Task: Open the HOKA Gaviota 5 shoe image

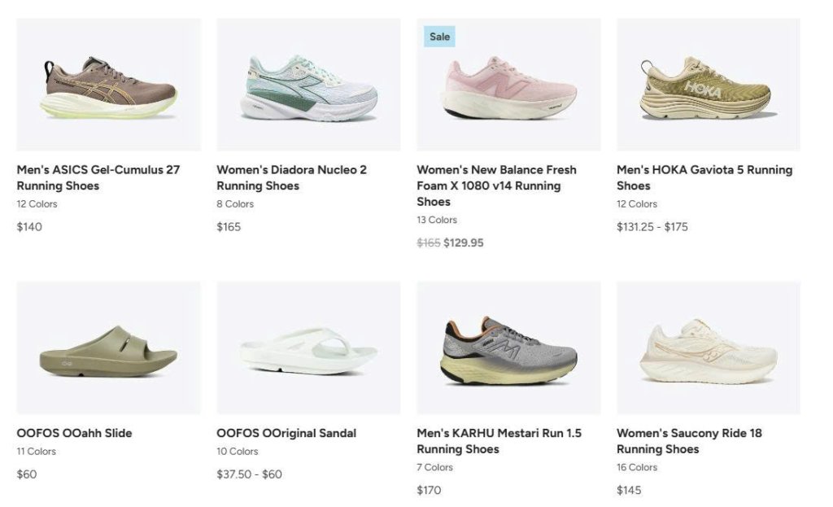Action: coord(708,85)
